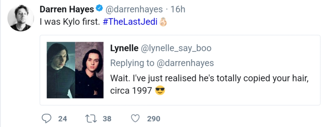
Task: Open the right photo in quoted tweet
Action: point(89,70)
